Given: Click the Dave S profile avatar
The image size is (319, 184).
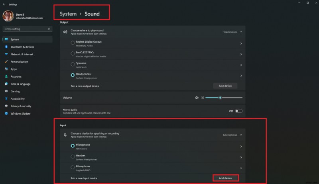Looking at the screenshot, I should tap(8, 16).
